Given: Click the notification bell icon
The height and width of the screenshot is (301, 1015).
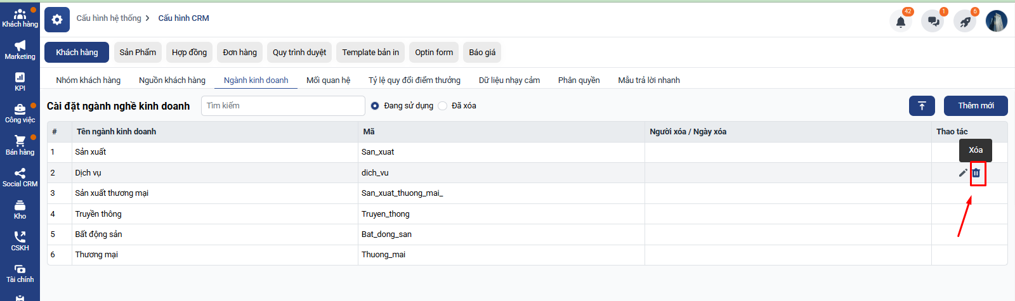Looking at the screenshot, I should (900, 22).
